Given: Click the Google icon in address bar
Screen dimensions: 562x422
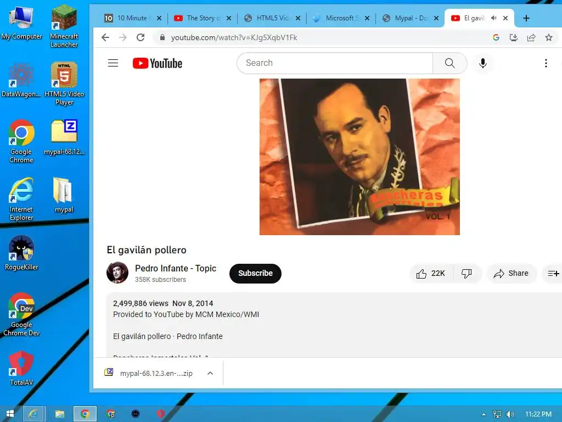Looking at the screenshot, I should pos(496,37).
